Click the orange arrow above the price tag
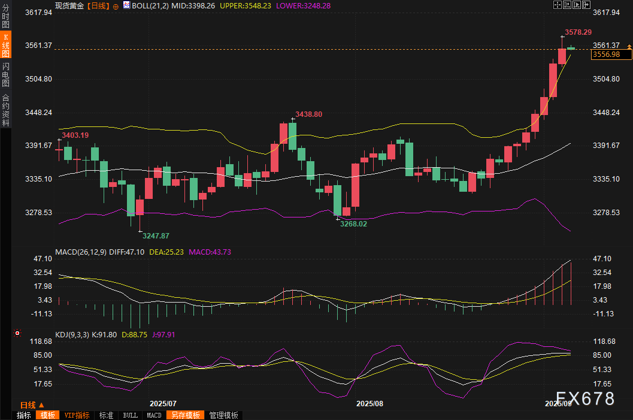The height and width of the screenshot is (420, 633). click(x=629, y=46)
